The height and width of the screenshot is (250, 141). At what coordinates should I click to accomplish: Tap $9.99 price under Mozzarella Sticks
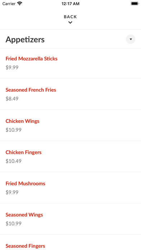point(12,68)
